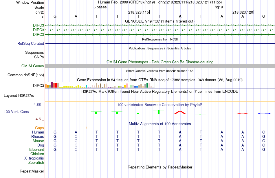Viewport: 275px width, 178px height.
Task: Select the Elephant species row label
Action: (x=37, y=149)
